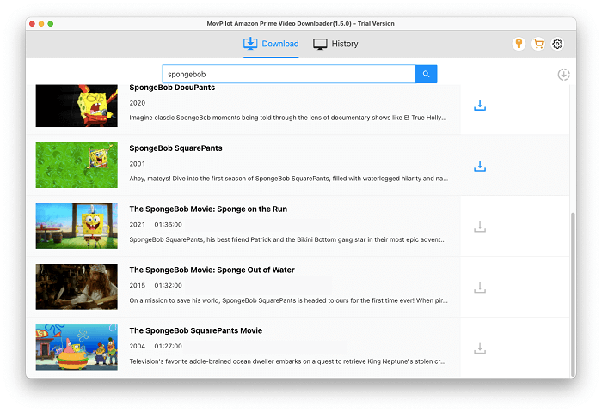Select the Sponge on the Run thumbnail
602x412 pixels.
(x=77, y=226)
